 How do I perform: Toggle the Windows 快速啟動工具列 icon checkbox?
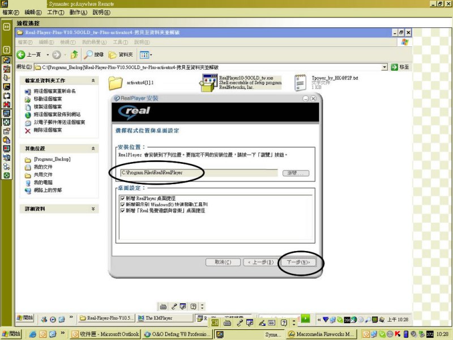[x=122, y=205]
